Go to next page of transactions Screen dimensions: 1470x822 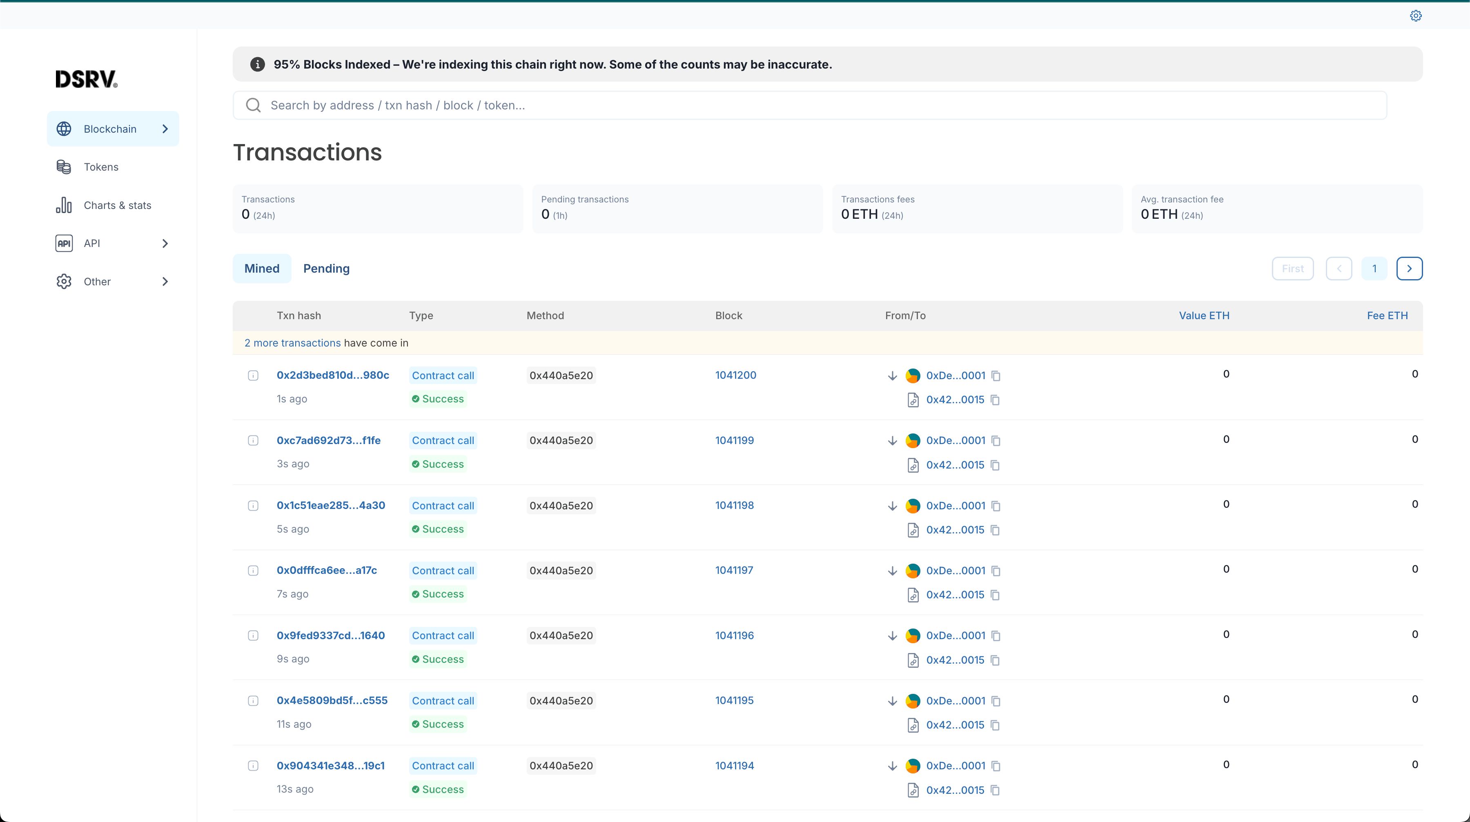1410,269
